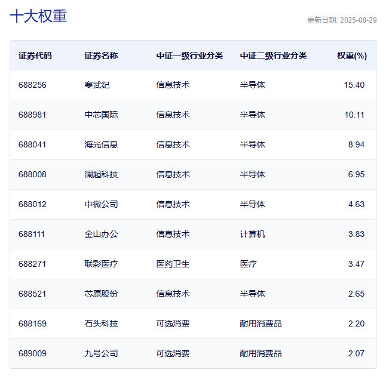Click the 十大权重 heading
This screenshot has width=392, height=379.
(38, 16)
